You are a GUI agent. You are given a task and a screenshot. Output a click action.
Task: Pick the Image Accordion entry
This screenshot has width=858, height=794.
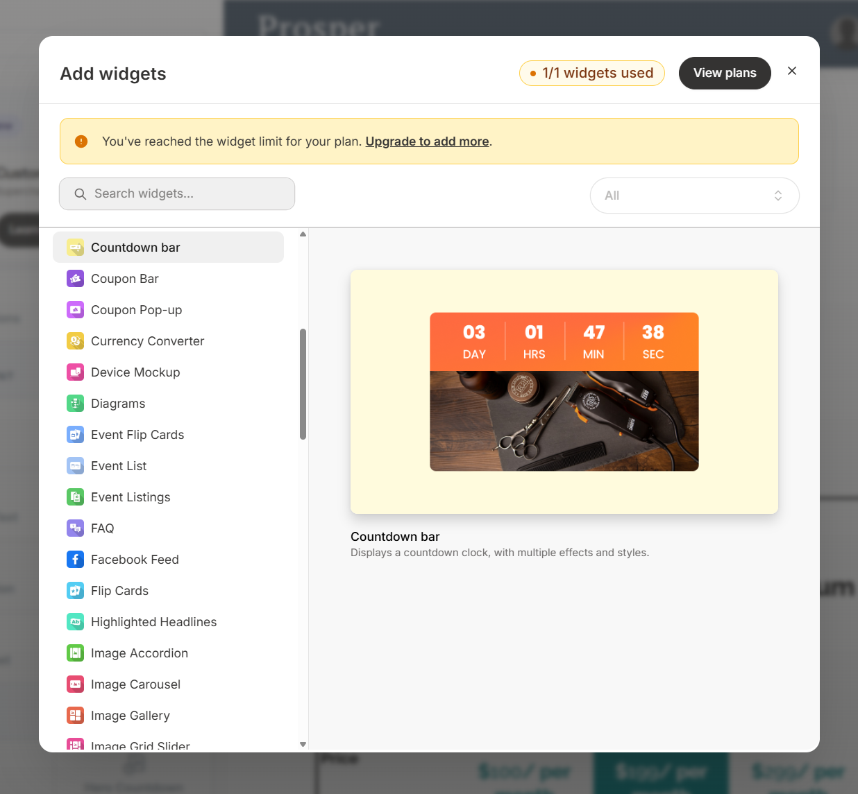tap(169, 653)
